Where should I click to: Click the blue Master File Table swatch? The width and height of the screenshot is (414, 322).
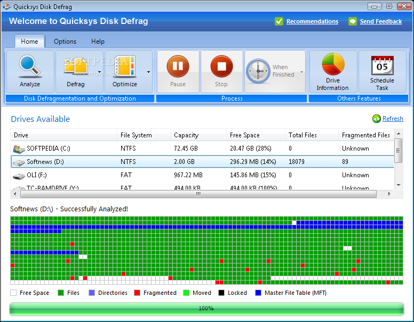(258, 293)
